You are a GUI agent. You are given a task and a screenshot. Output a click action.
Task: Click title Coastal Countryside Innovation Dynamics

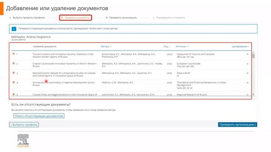coord(64,65)
